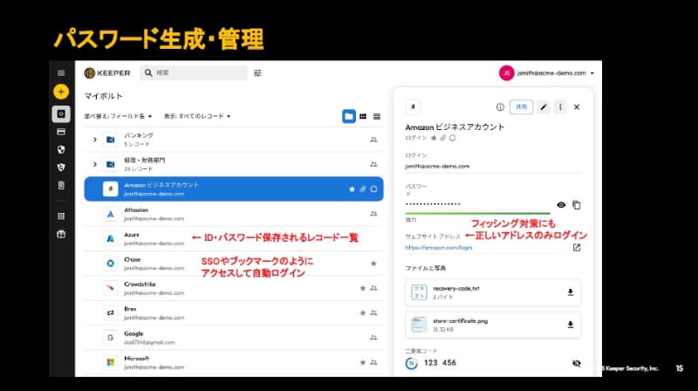
Task: Open the jsmith account dropdown
Action: click(547, 73)
